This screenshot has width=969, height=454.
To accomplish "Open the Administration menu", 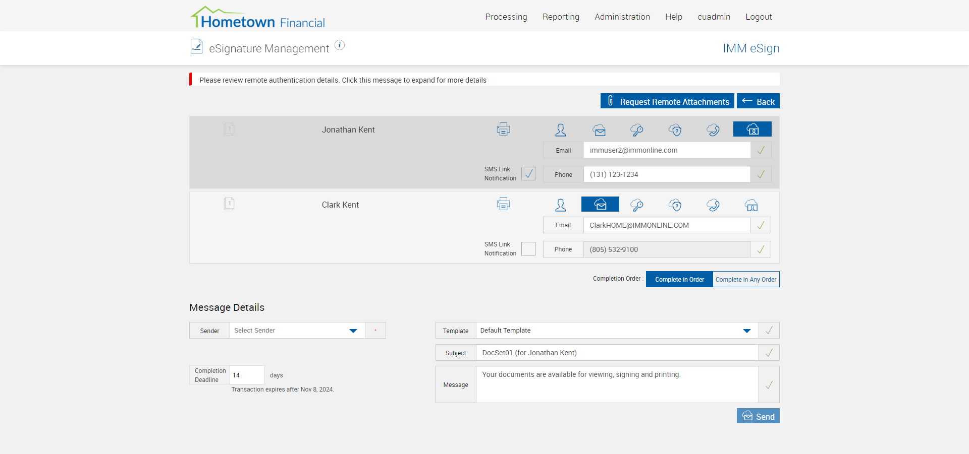I will click(622, 17).
